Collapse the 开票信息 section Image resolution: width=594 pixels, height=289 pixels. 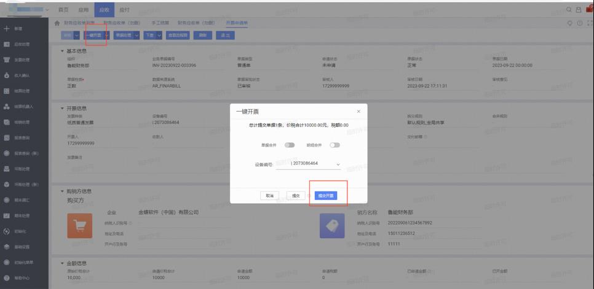[62, 108]
